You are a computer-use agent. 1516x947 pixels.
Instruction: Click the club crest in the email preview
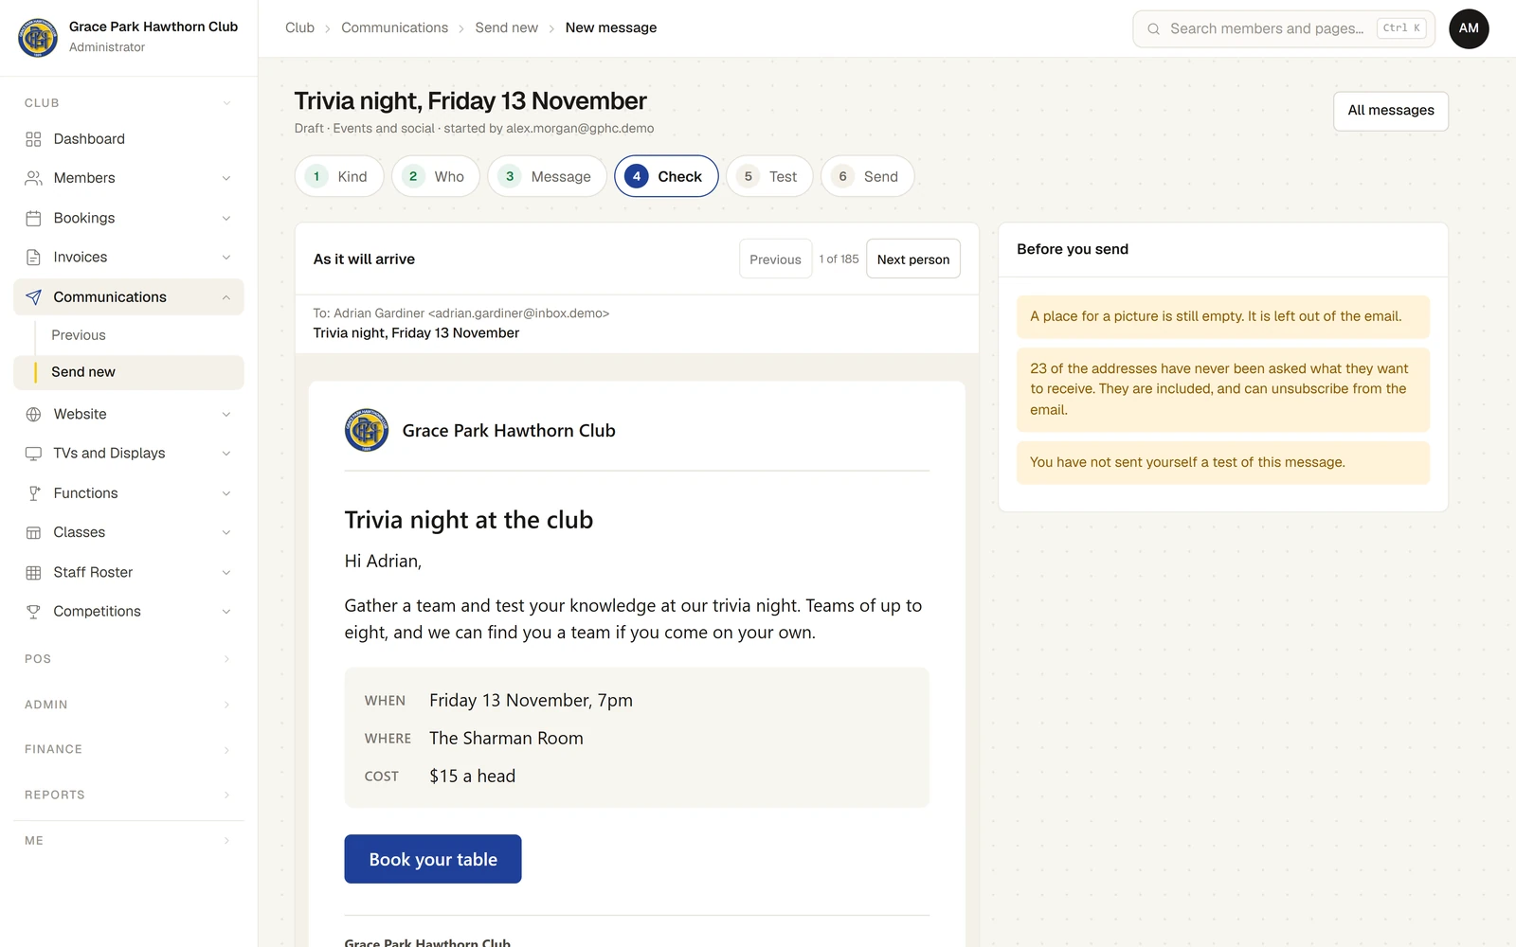tap(367, 430)
